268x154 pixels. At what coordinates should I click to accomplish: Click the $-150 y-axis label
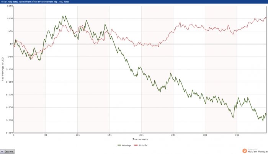point(10,82)
